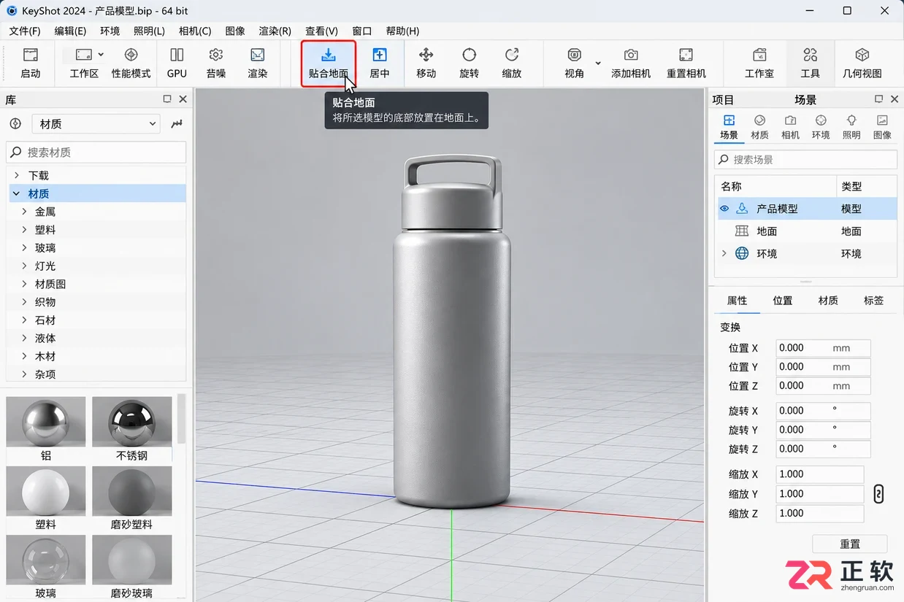Click the 位置 X value field
The image size is (904, 602).
(x=823, y=348)
